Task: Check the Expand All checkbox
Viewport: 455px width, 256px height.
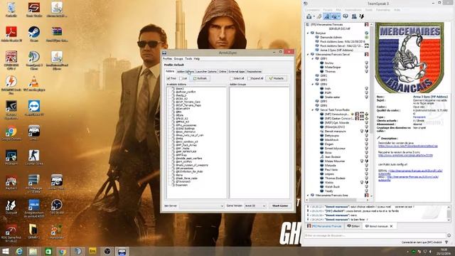Action: [x=249, y=78]
